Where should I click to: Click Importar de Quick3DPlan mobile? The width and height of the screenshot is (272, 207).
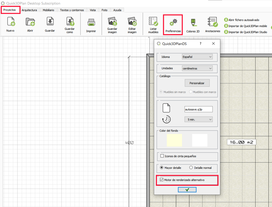pyautogui.click(x=245, y=26)
